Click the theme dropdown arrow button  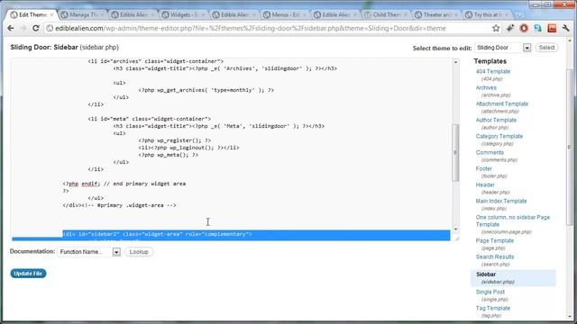(527, 48)
